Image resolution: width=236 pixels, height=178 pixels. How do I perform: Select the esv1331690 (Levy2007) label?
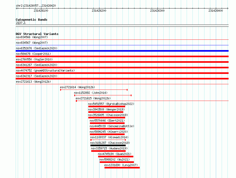tap(121, 165)
